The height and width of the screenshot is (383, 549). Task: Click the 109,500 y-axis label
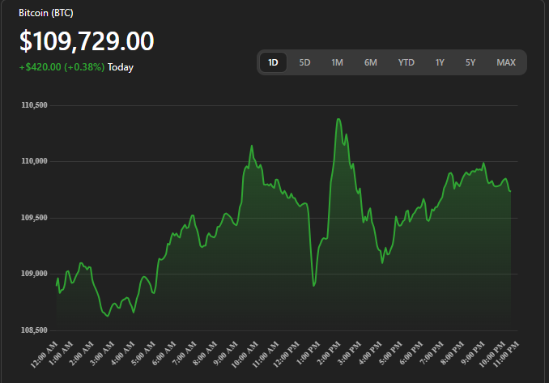34,218
